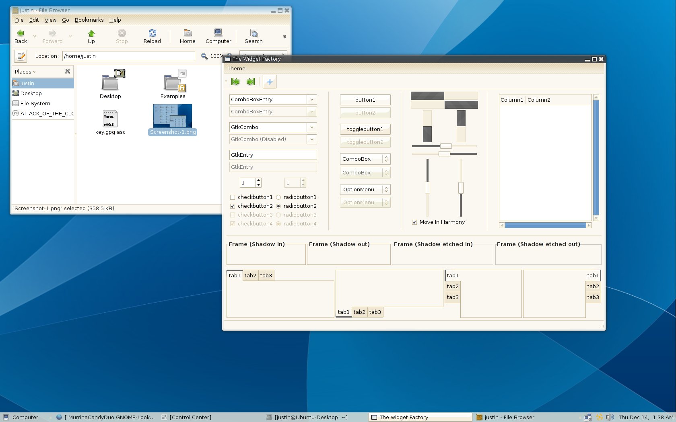This screenshot has height=422, width=676.
Task: Check checkbutton1
Action: click(x=233, y=197)
